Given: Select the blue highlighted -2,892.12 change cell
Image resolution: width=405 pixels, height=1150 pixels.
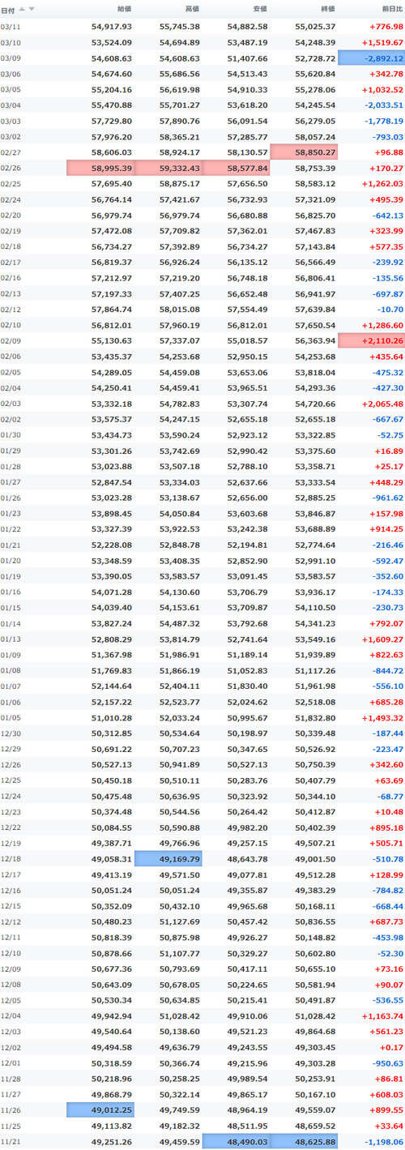Looking at the screenshot, I should [371, 58].
